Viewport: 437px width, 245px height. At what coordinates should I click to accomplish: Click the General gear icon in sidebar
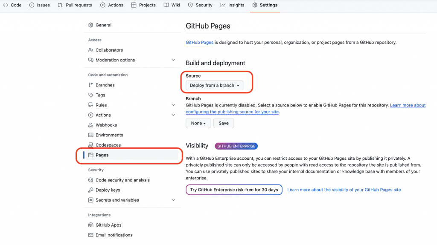[x=90, y=25]
